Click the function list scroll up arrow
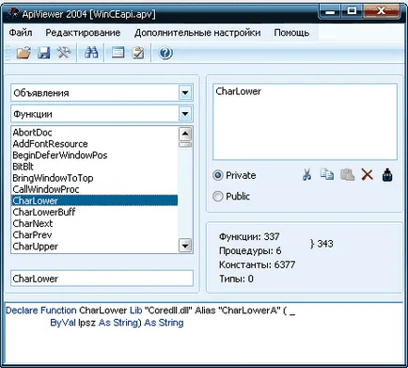The image size is (408, 368). pos(185,135)
